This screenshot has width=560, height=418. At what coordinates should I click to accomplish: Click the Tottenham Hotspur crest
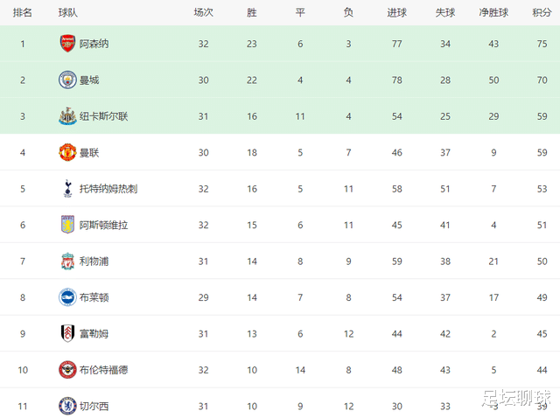[67, 189]
